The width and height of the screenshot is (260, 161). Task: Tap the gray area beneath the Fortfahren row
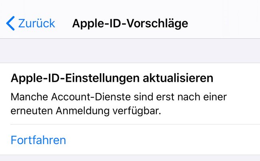click(x=130, y=158)
